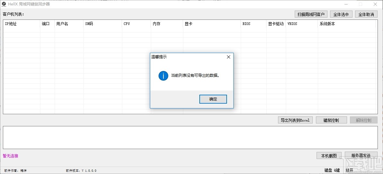
Task: Click the 放开 status text
Action: pyautogui.click(x=349, y=170)
